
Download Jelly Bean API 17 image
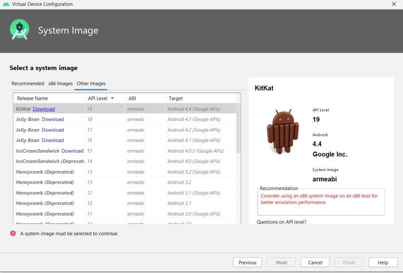pos(53,130)
